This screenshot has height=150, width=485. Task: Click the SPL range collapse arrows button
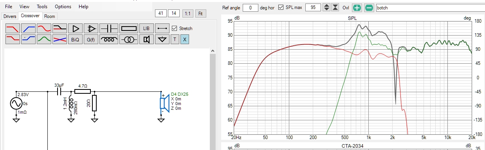click(335, 8)
